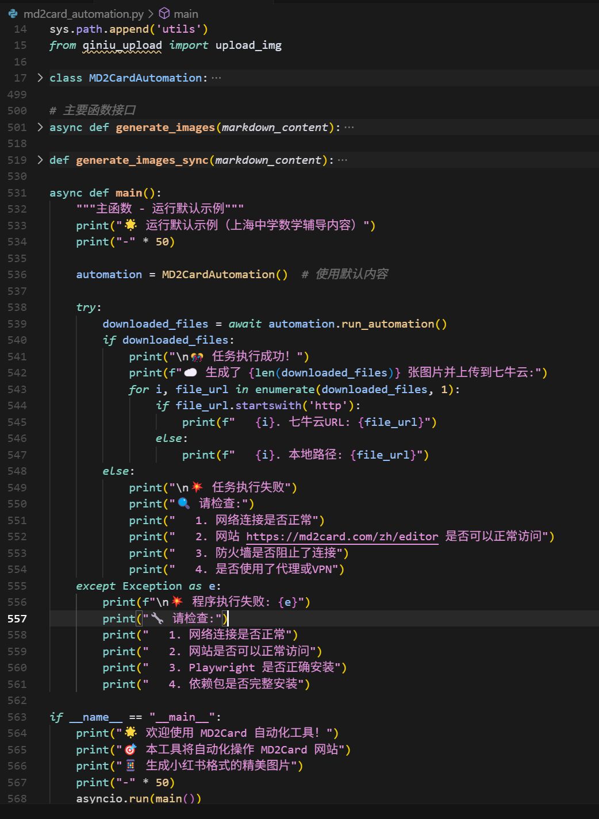This screenshot has width=599, height=819.
Task: Place cursor on the upload_img import
Action: [248, 45]
